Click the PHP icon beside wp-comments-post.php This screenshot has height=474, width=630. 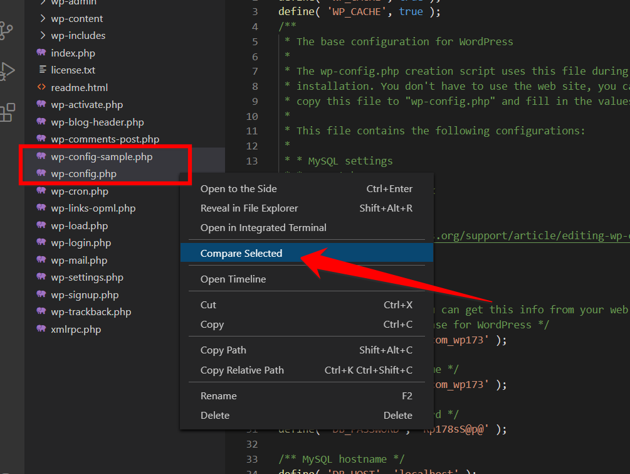coord(41,138)
